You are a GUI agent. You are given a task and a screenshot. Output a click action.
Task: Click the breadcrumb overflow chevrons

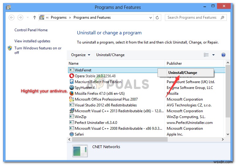(x=47, y=17)
